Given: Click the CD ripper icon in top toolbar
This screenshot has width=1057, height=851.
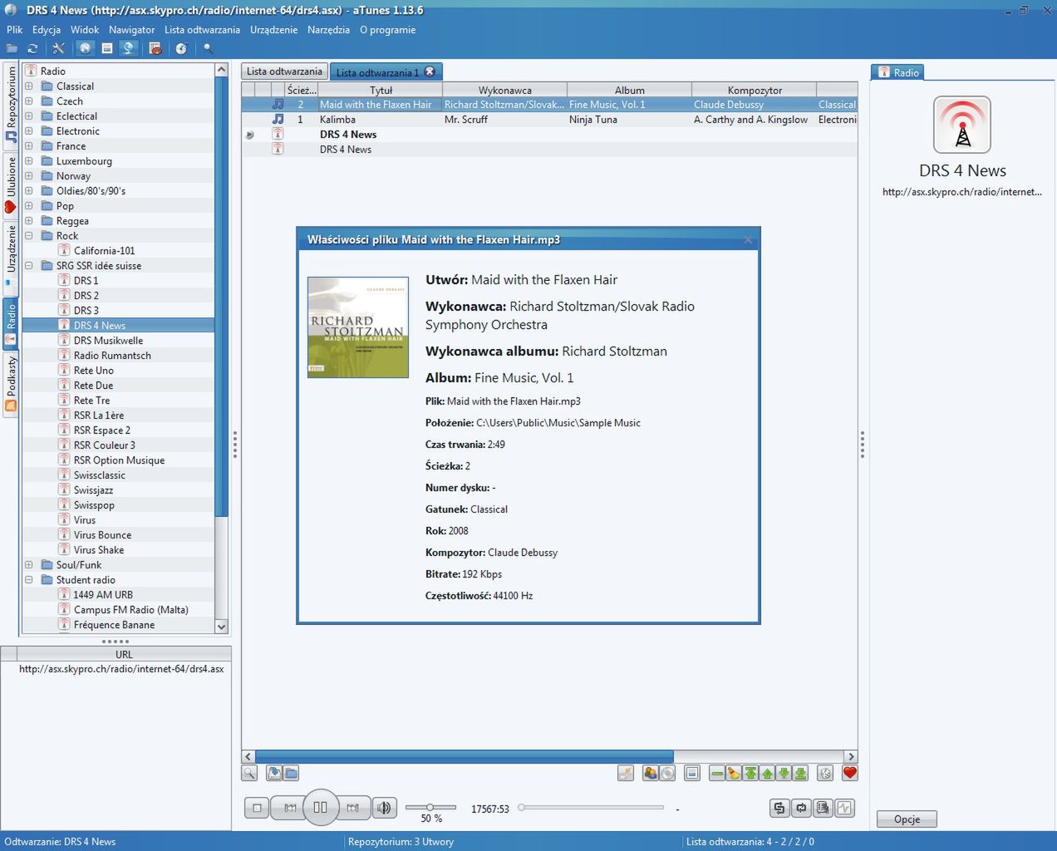Looking at the screenshot, I should pos(181,49).
